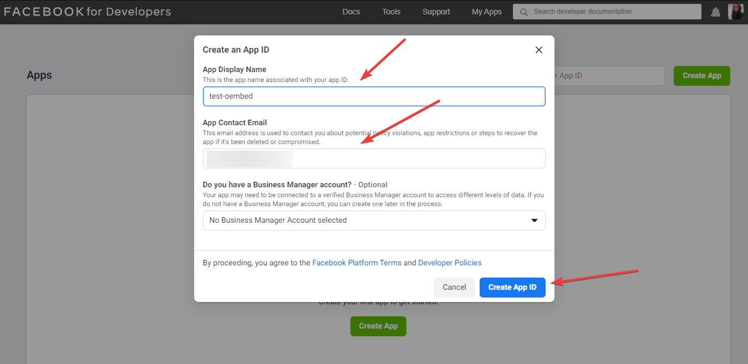The width and height of the screenshot is (748, 364).
Task: Open the Facebook for Developers home logo
Action: click(88, 12)
